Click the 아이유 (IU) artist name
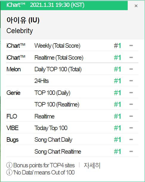 coord(23,20)
